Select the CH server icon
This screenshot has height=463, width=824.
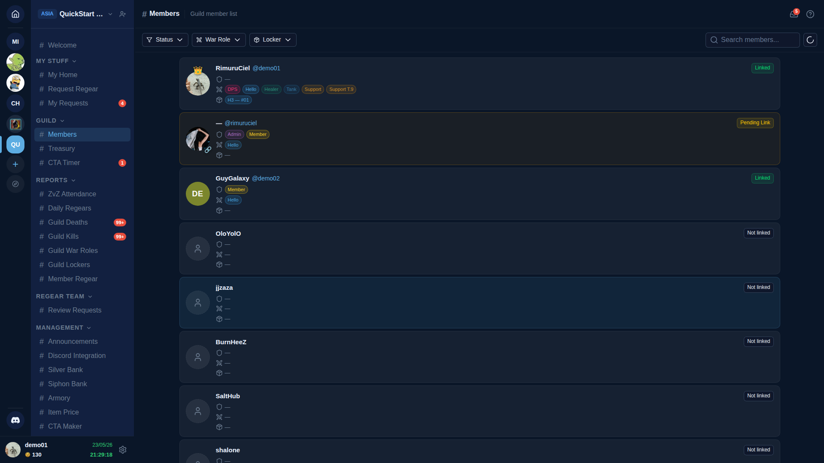(x=15, y=103)
